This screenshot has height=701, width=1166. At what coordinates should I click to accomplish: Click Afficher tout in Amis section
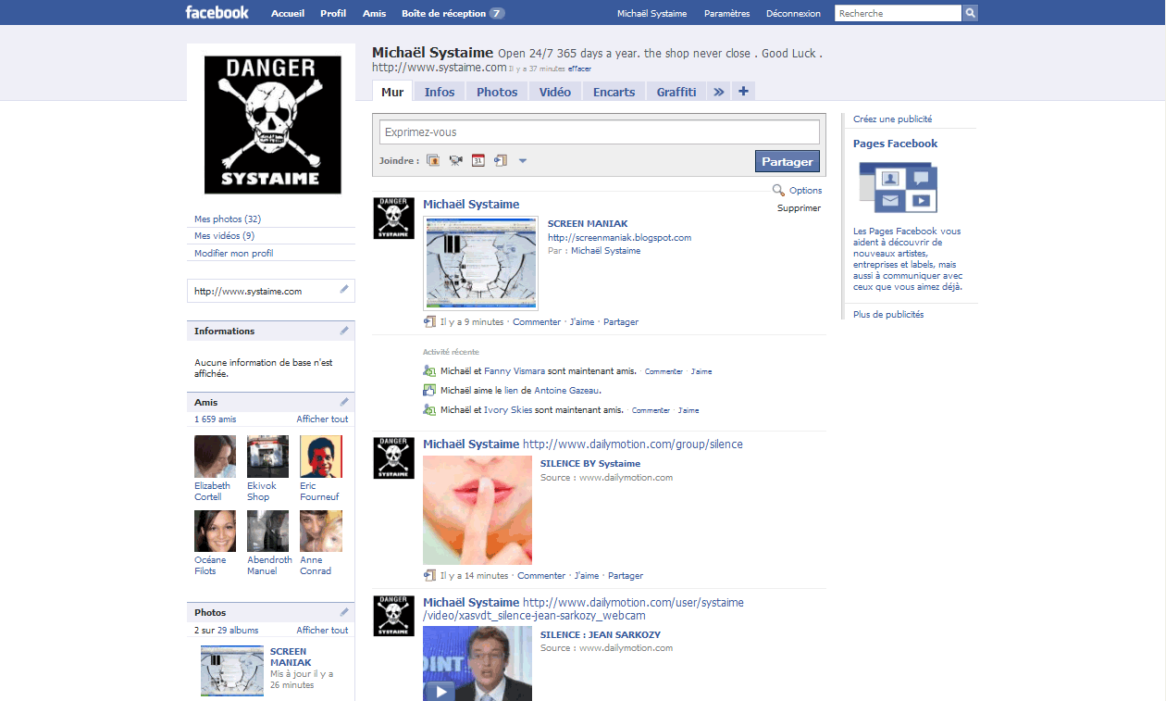pos(322,419)
